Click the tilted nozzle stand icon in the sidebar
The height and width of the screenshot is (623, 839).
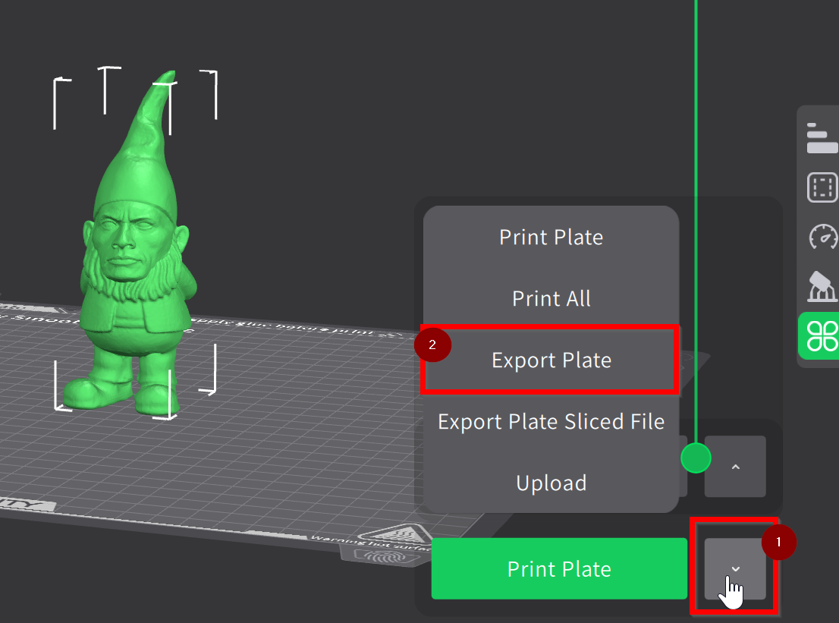pyautogui.click(x=822, y=287)
